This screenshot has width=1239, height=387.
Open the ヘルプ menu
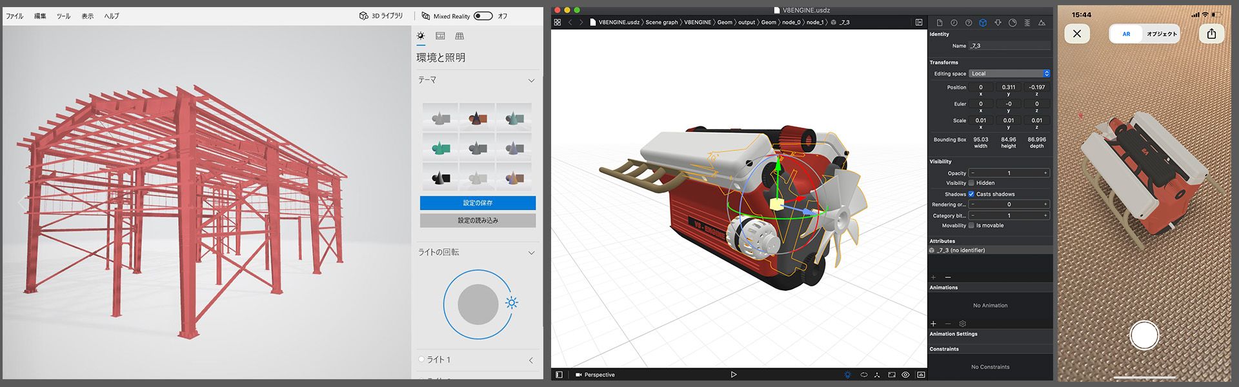[112, 16]
